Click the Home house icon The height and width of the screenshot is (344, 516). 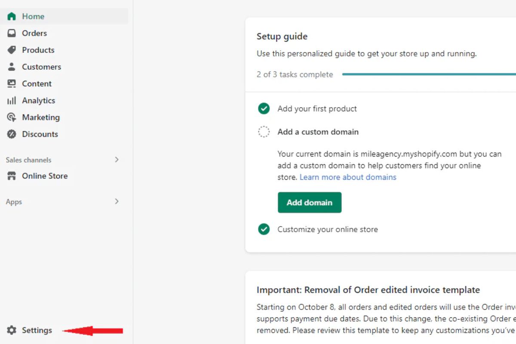click(12, 16)
